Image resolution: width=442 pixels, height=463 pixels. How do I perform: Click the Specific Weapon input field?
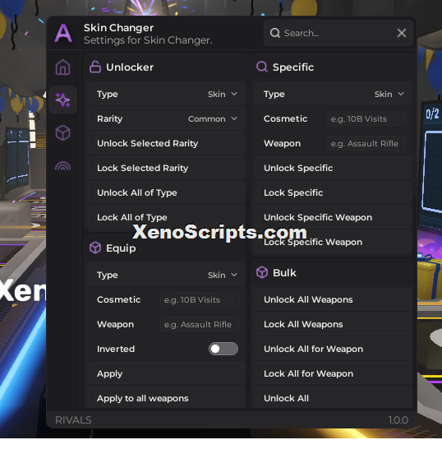(x=366, y=144)
